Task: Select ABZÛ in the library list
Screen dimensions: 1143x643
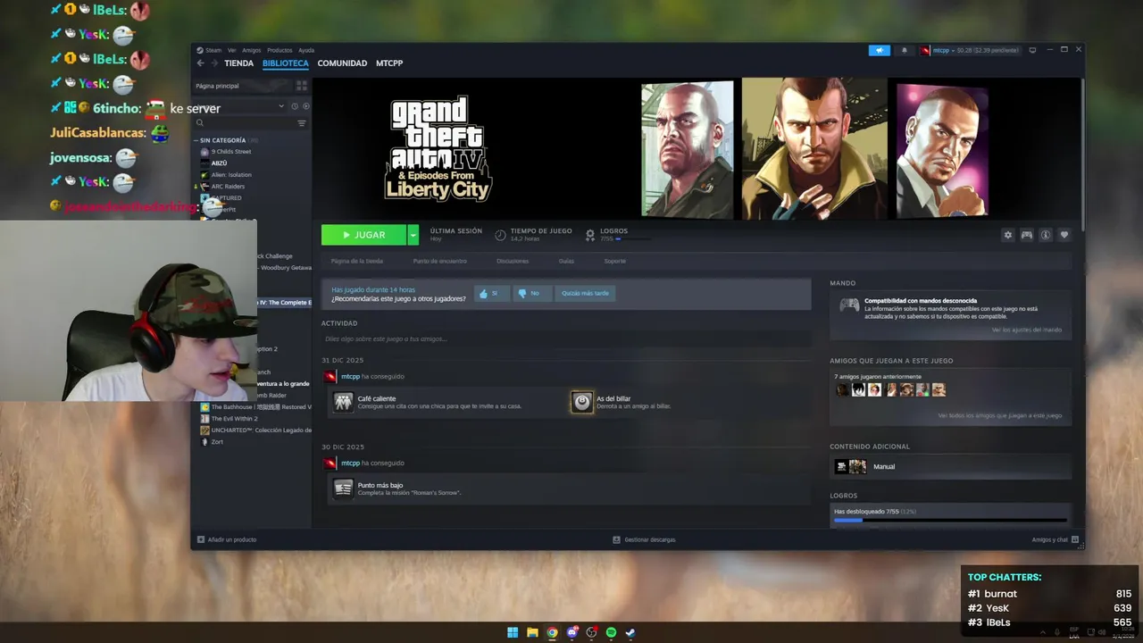Action: (x=220, y=163)
